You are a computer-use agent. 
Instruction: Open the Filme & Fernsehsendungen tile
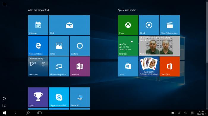click(170, 25)
